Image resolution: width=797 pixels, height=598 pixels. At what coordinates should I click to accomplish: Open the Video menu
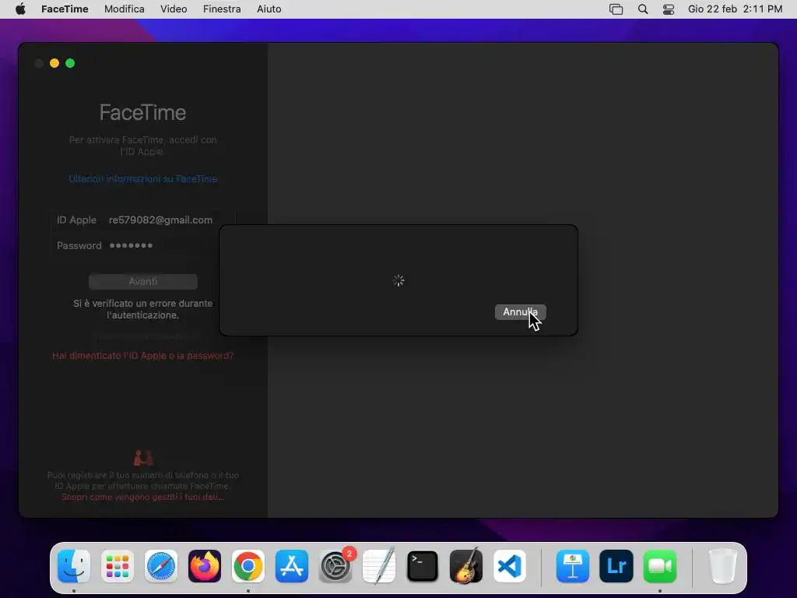(x=174, y=9)
